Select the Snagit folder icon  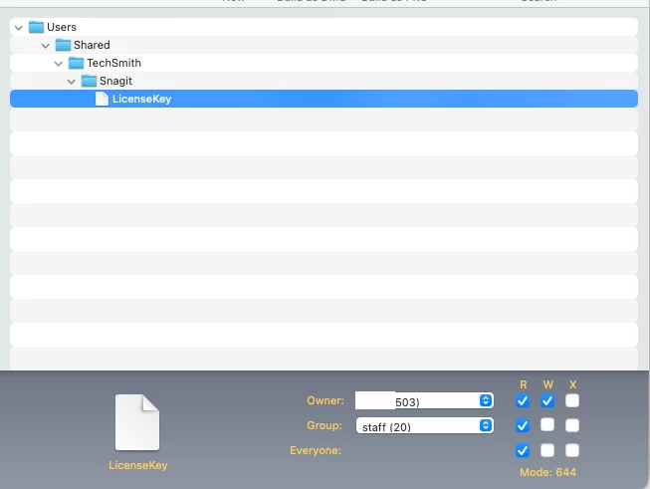[89, 81]
